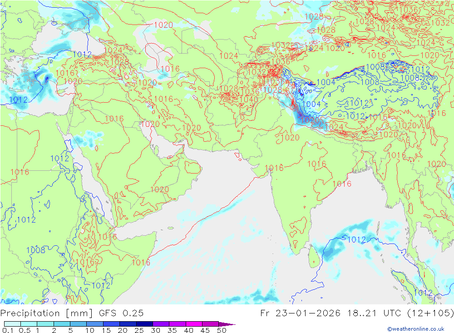The height and width of the screenshot is (333, 454).
Task: Click the '50' legend scale value
Action: click(x=222, y=330)
